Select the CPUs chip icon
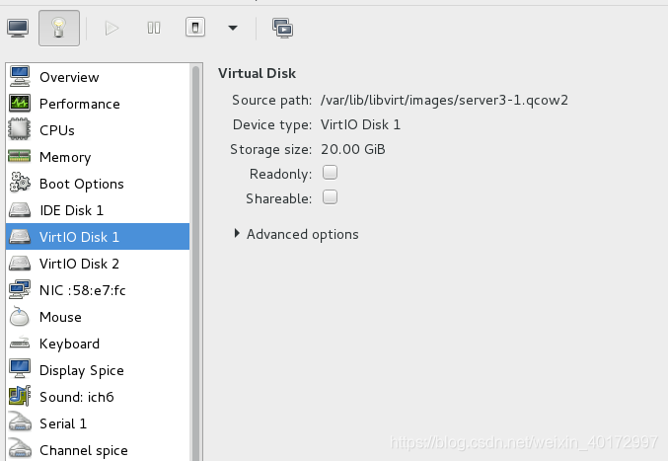The height and width of the screenshot is (461, 668). click(x=19, y=129)
